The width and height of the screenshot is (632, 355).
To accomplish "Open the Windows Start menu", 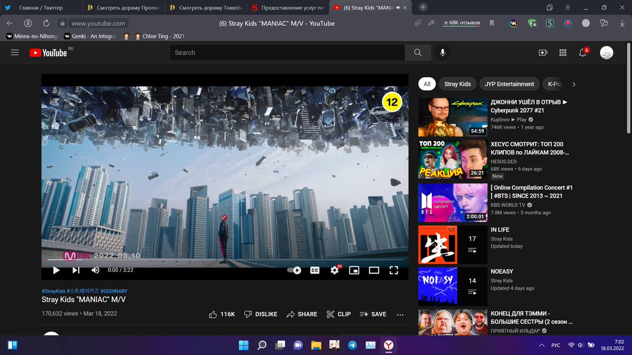I will point(244,345).
